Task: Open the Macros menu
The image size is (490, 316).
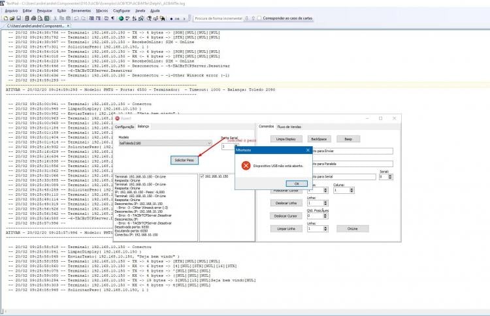Action: [x=102, y=10]
